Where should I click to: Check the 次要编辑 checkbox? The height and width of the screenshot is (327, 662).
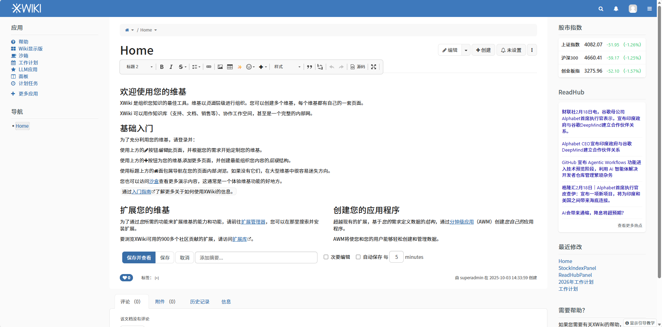point(325,257)
